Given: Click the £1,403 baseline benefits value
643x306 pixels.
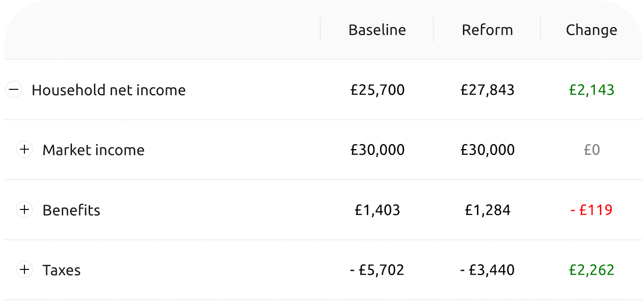Looking at the screenshot, I should point(377,210).
